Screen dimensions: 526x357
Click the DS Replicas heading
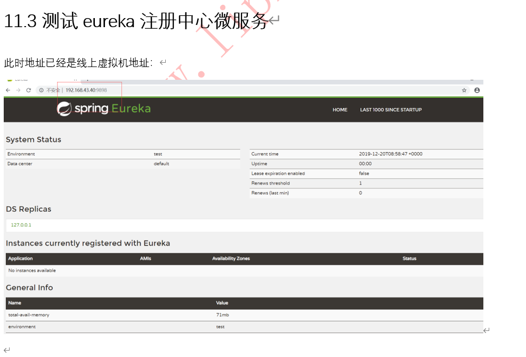[29, 209]
